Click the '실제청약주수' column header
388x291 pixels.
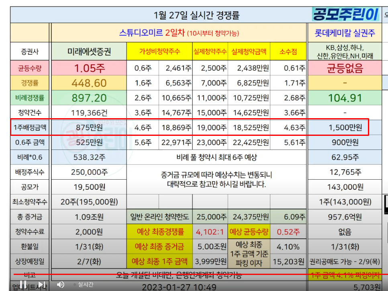point(210,51)
